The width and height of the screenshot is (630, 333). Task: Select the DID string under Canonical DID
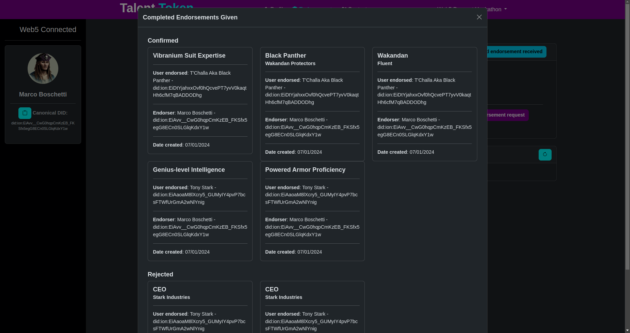[x=43, y=126]
